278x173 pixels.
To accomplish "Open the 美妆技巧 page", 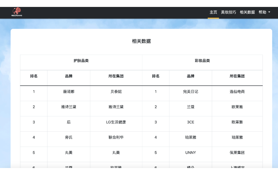I will coord(228,12).
